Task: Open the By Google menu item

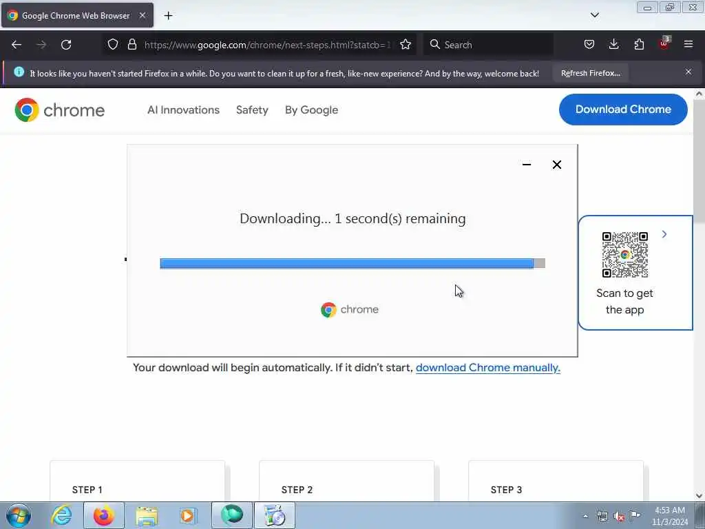Action: pos(311,110)
